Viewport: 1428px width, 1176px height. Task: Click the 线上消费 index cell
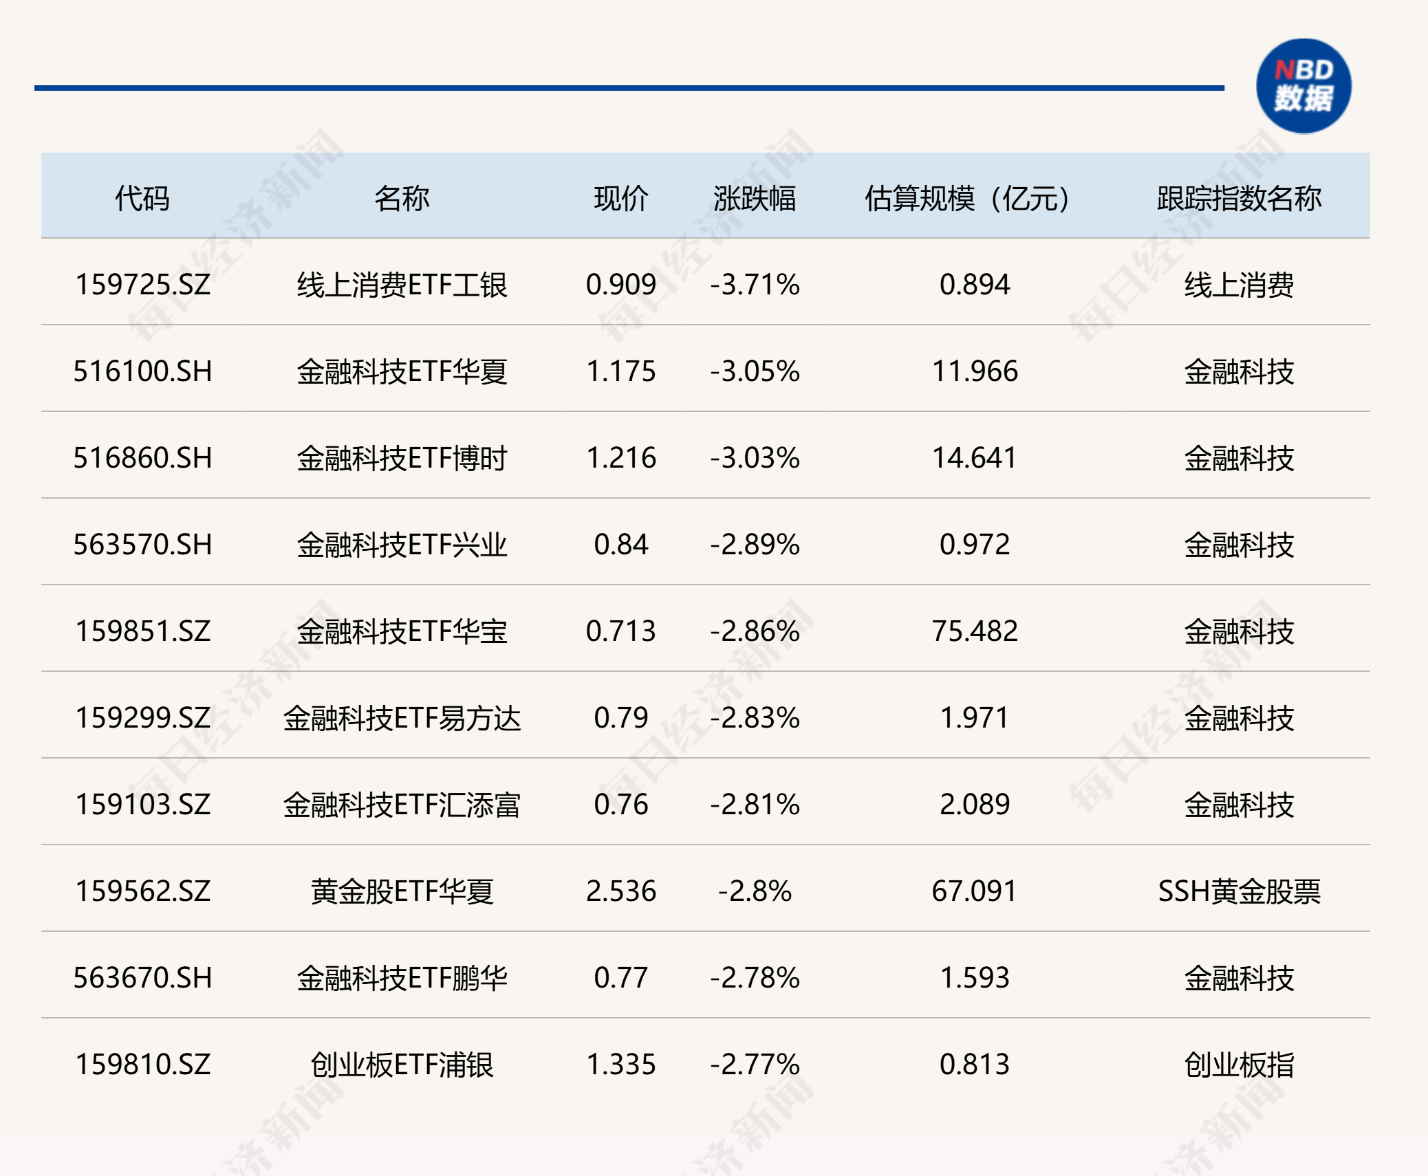tap(1239, 284)
